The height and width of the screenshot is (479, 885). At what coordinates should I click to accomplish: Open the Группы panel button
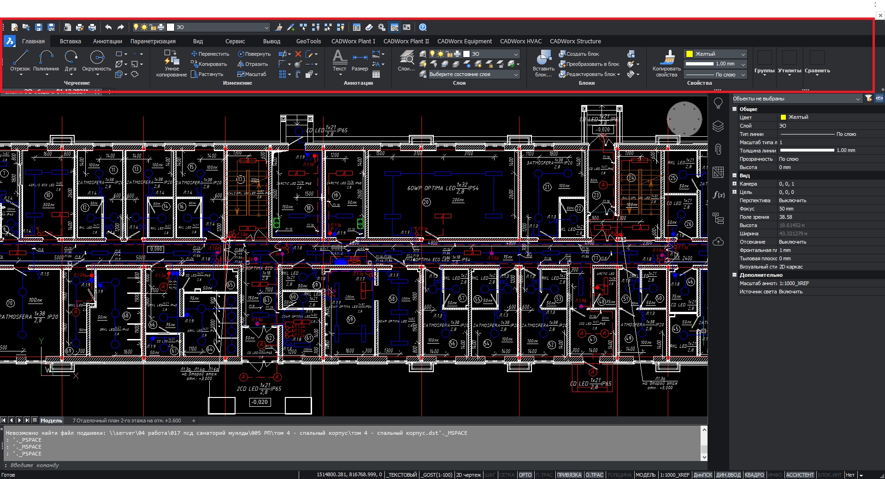[x=764, y=63]
